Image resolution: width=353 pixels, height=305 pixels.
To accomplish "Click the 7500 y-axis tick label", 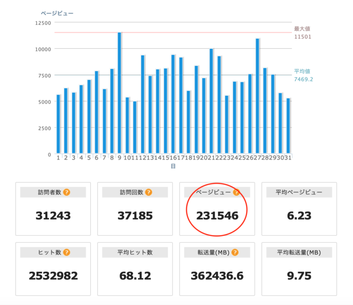I will (44, 75).
